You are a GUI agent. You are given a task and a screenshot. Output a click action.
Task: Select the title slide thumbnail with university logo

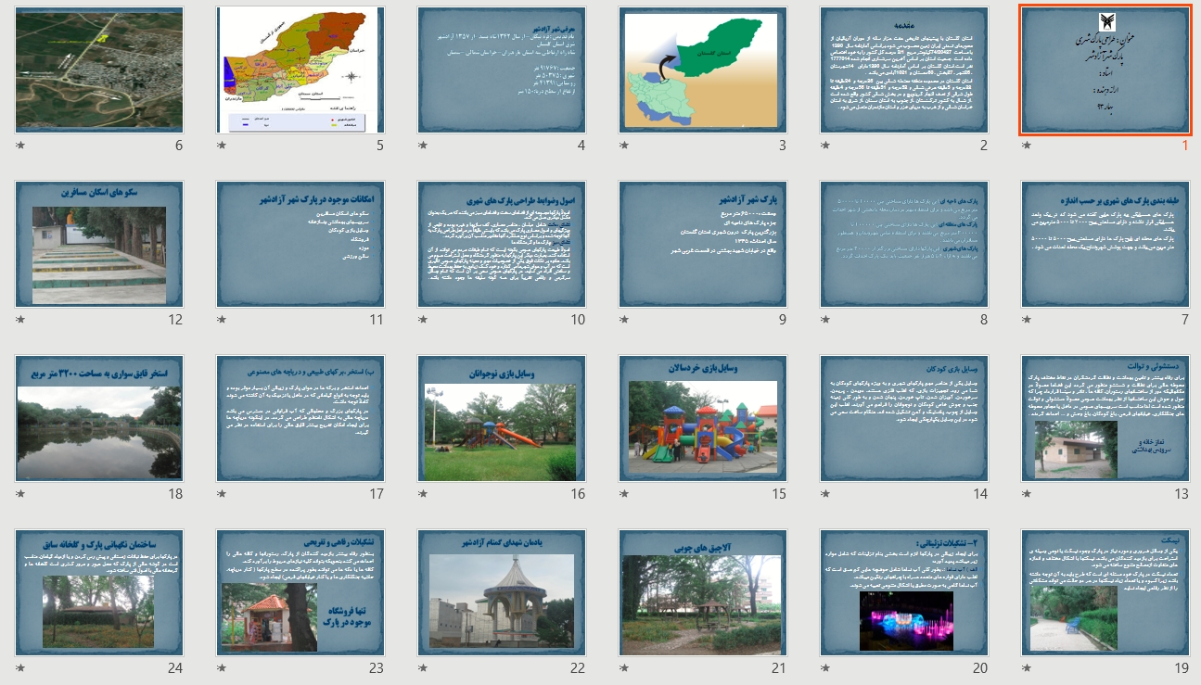pyautogui.click(x=1105, y=70)
